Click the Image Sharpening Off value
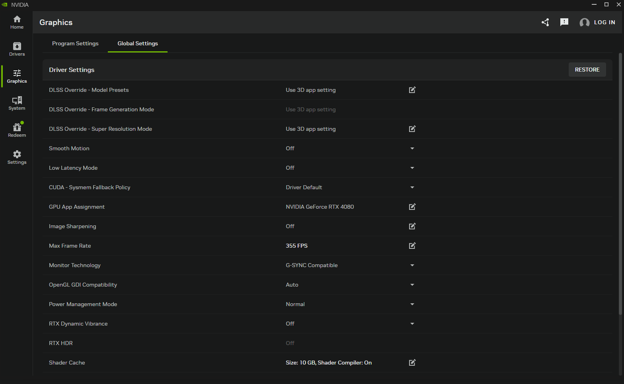The width and height of the screenshot is (624, 384). (290, 226)
